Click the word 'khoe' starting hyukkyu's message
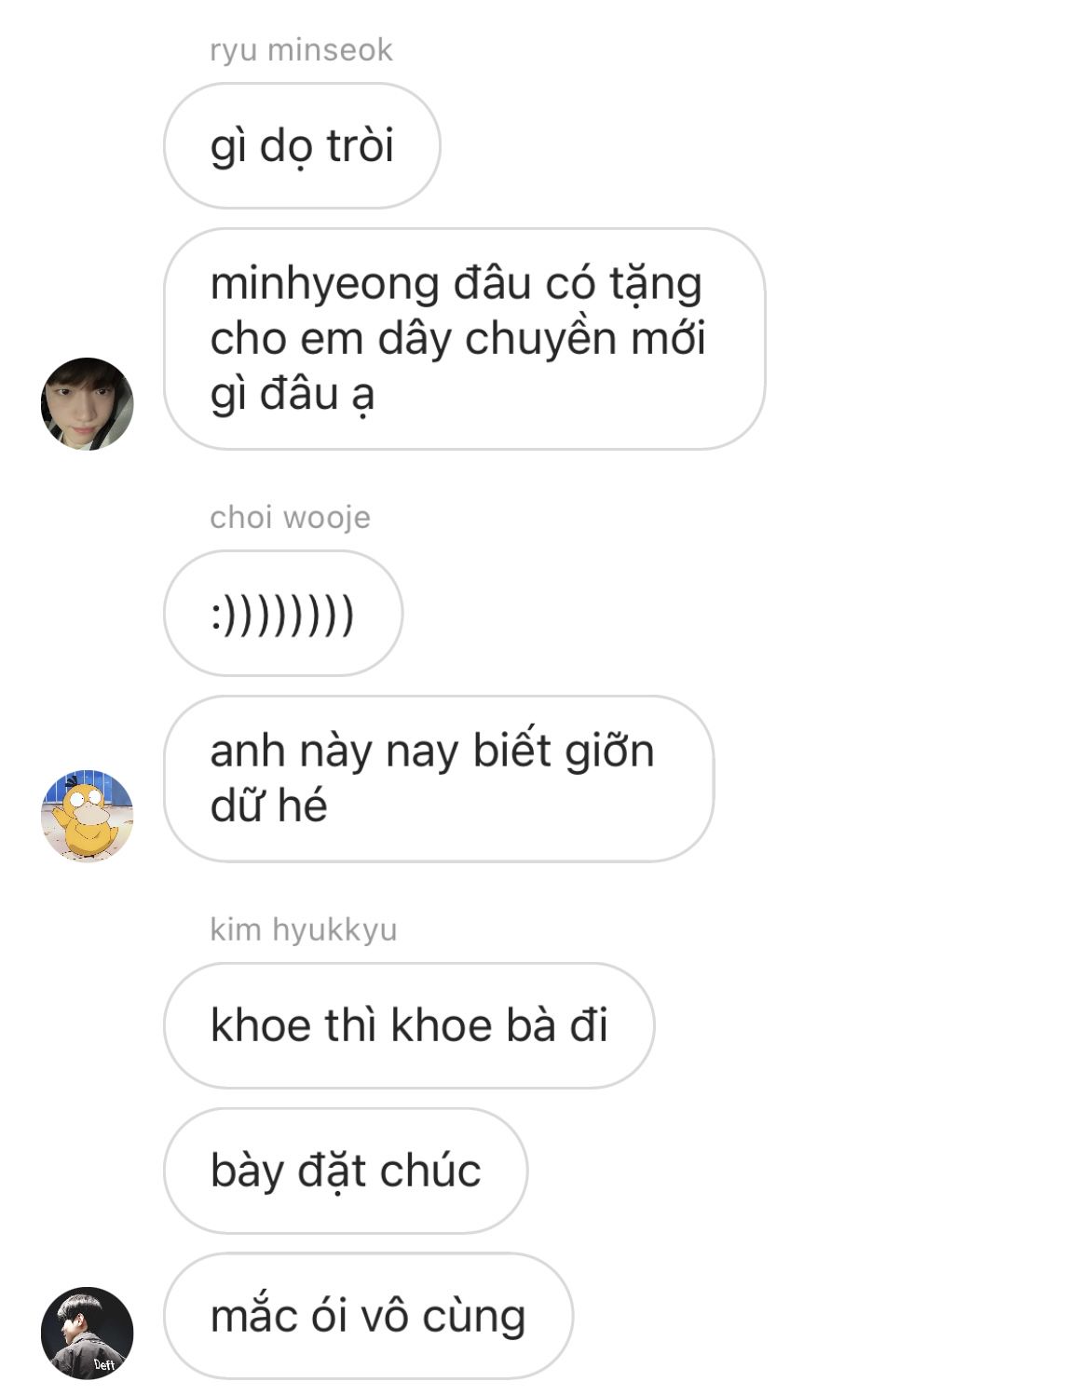1090x1395 pixels. pyautogui.click(x=258, y=1025)
